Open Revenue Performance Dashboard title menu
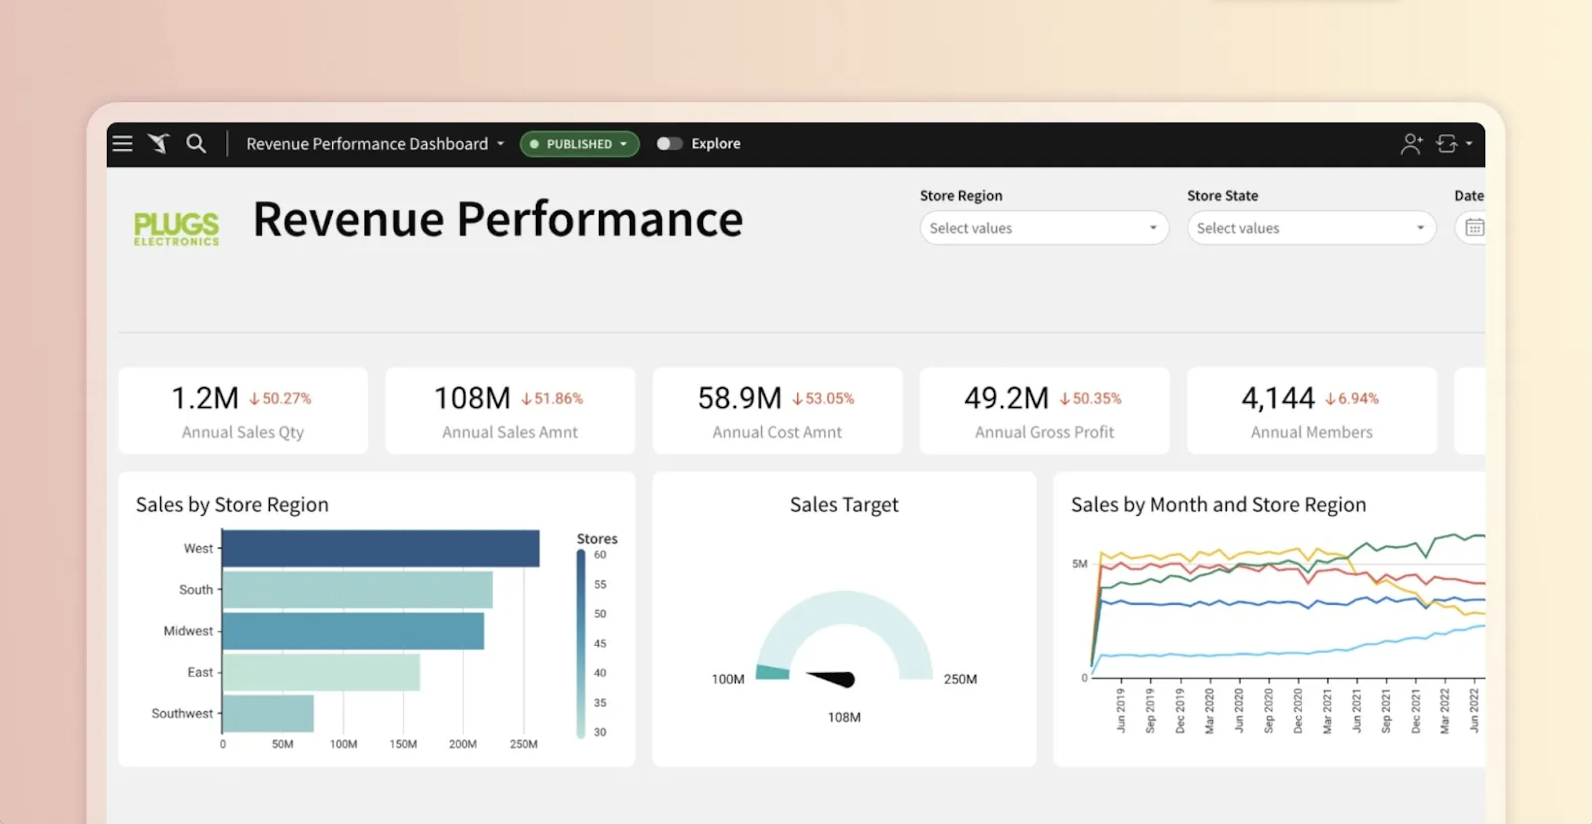The height and width of the screenshot is (824, 1592). 375,144
